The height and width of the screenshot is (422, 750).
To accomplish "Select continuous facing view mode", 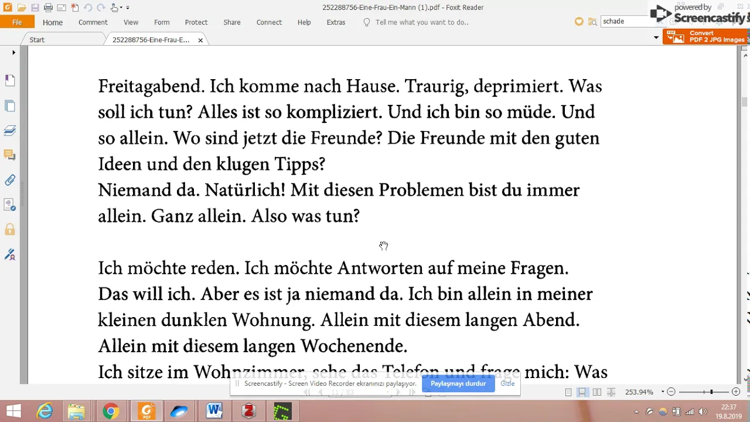I will [611, 392].
